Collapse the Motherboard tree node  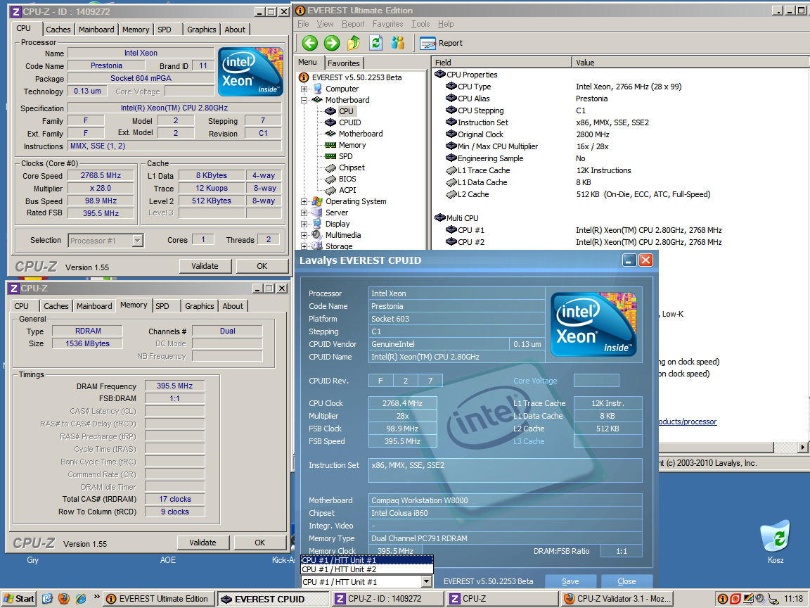(x=304, y=100)
